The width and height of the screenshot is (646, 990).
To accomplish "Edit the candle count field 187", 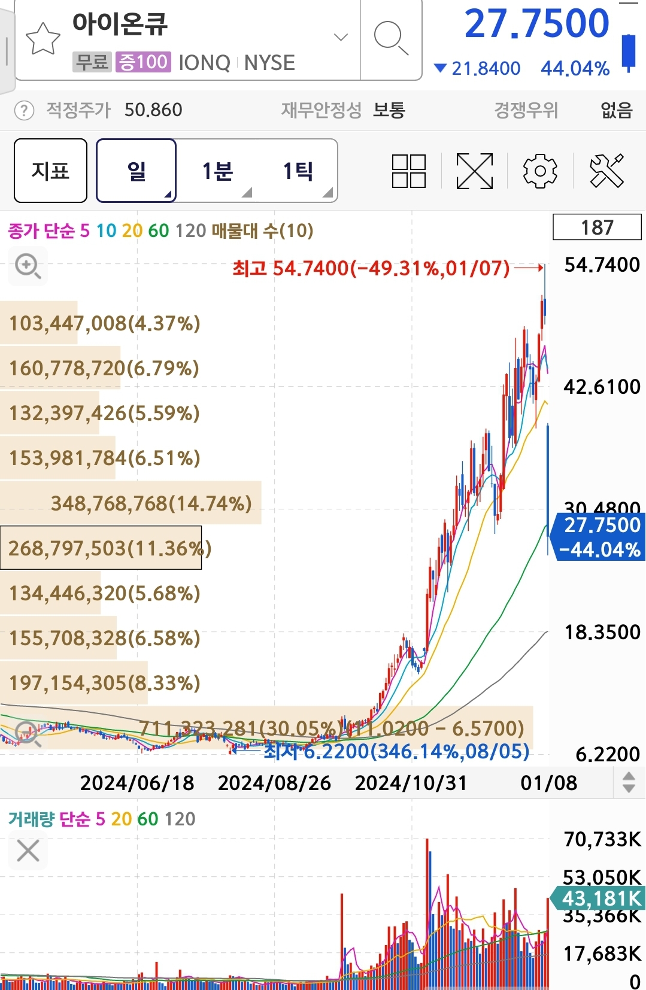I will tap(597, 227).
